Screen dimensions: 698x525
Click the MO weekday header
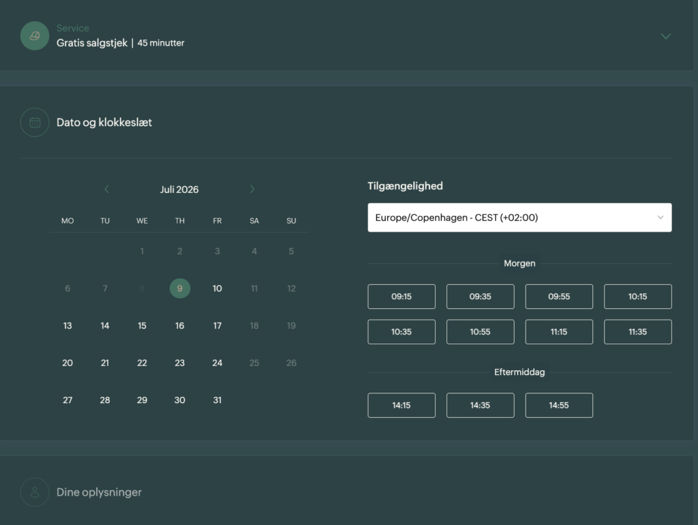click(x=67, y=221)
